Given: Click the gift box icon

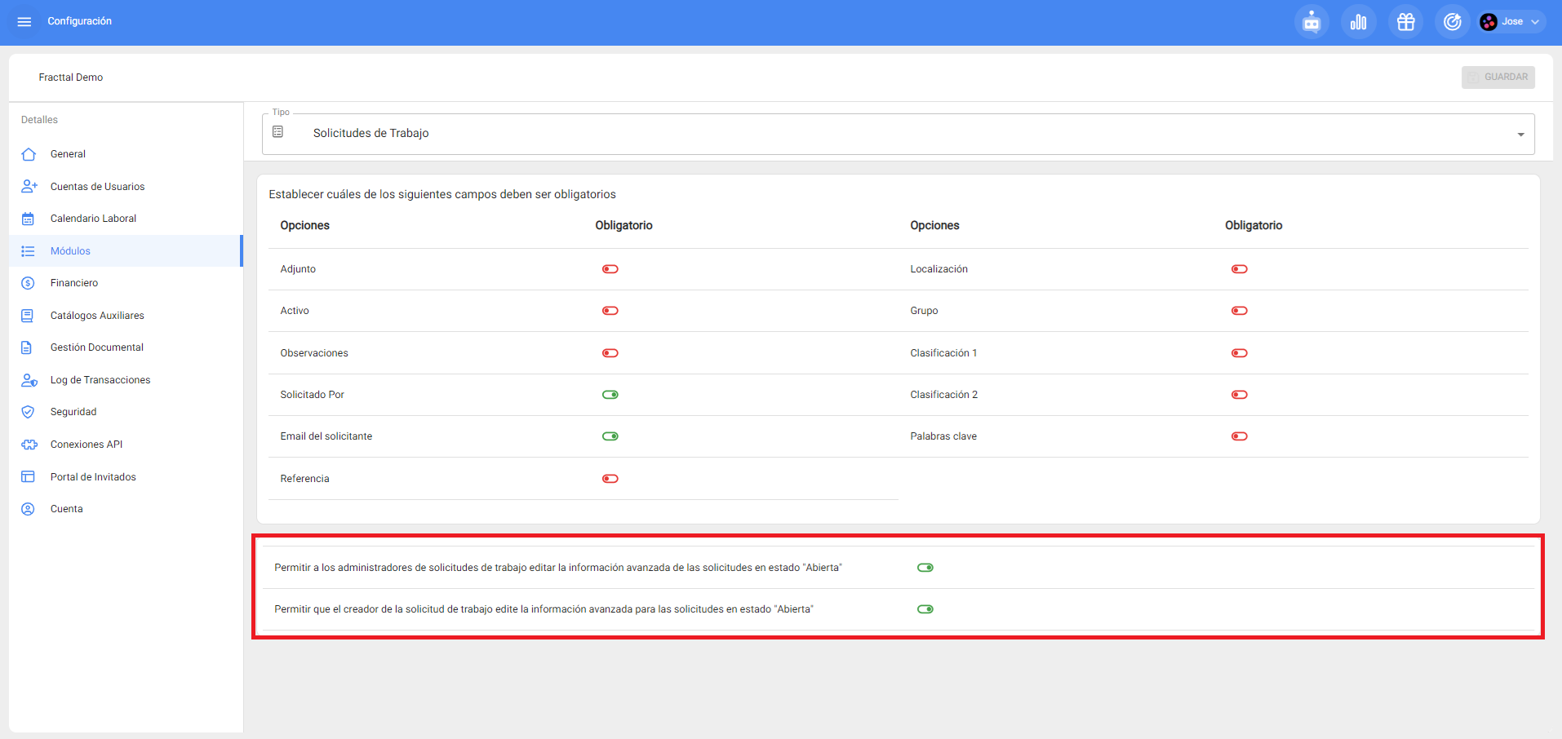Looking at the screenshot, I should pos(1405,22).
